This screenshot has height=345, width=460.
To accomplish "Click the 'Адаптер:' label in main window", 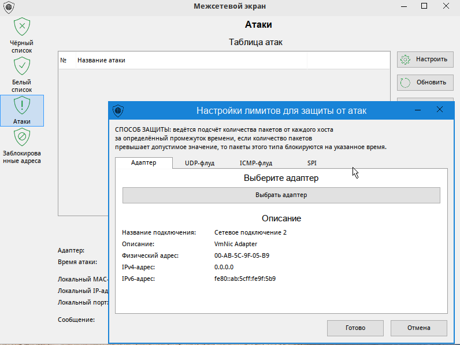I will click(71, 251).
